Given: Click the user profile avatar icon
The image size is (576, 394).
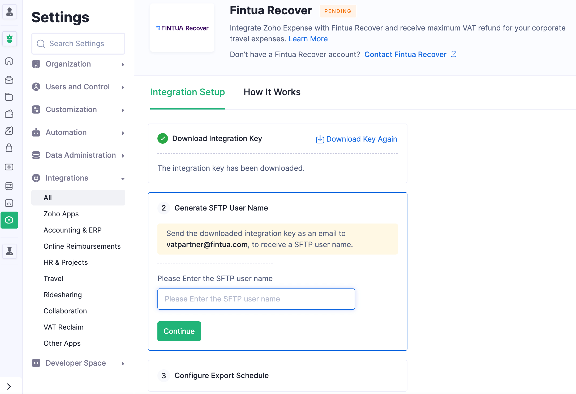Looking at the screenshot, I should point(10,12).
